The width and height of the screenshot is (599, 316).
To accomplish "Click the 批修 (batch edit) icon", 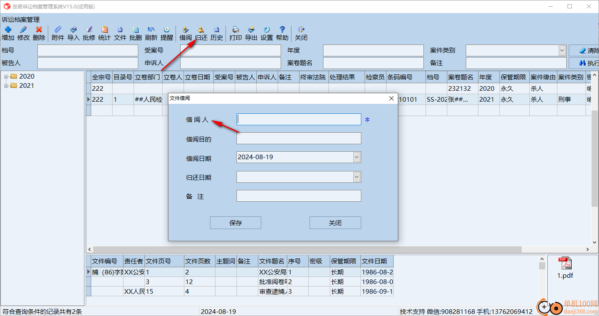I will [x=89, y=33].
